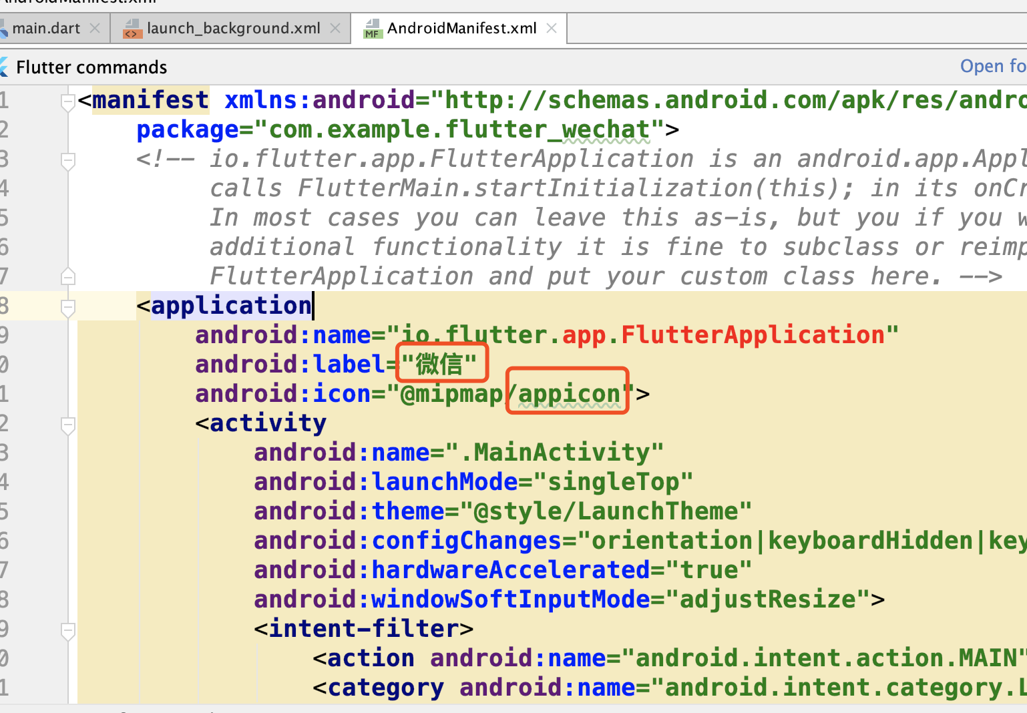The height and width of the screenshot is (713, 1027).
Task: Click the hardwareAccelerated "true" value
Action: coord(708,570)
